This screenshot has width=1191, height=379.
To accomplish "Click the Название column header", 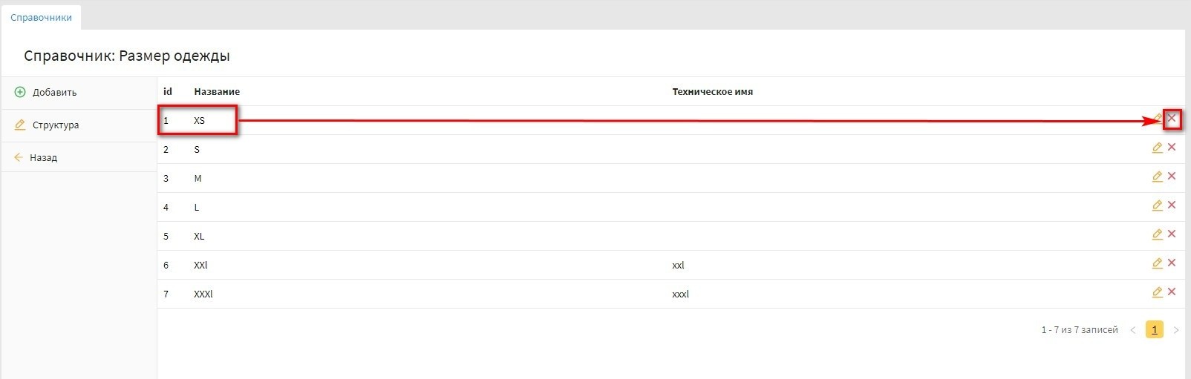I will (217, 92).
